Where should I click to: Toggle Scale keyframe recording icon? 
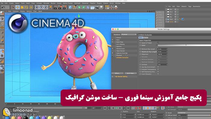point(148,108)
